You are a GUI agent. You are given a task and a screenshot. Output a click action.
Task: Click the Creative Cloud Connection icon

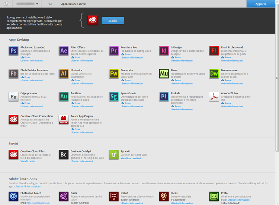point(13,119)
